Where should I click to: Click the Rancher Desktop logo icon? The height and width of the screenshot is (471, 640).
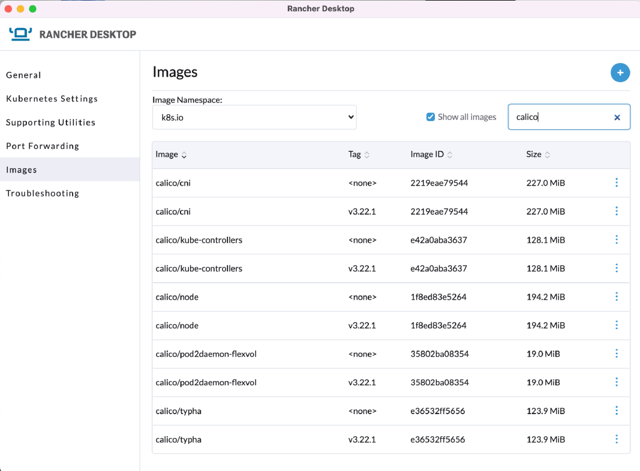coord(20,34)
